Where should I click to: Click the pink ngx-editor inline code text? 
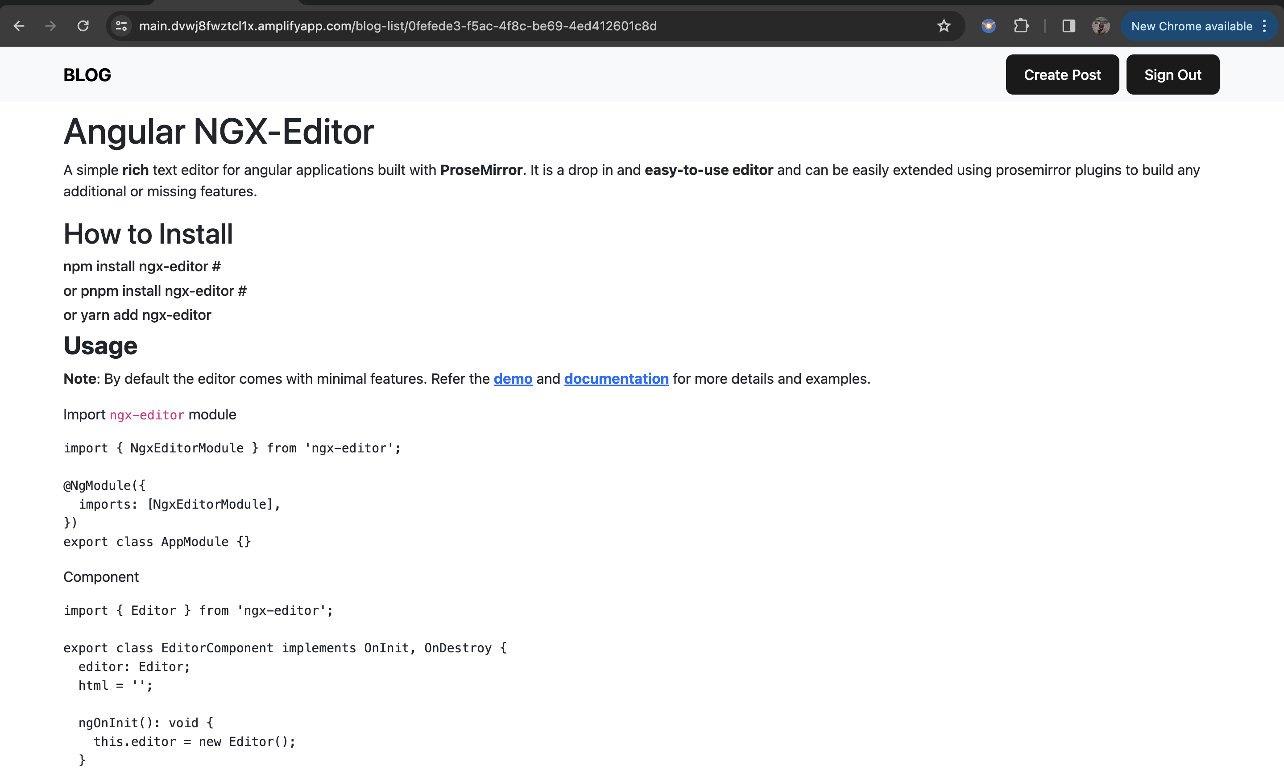(147, 415)
